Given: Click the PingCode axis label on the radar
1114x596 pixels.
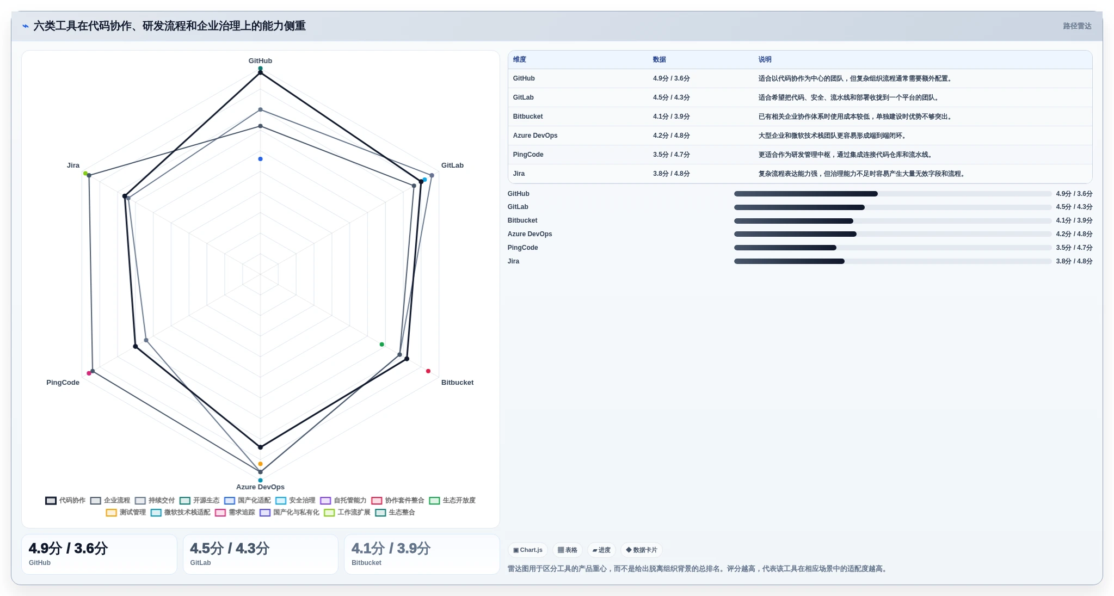Looking at the screenshot, I should [63, 383].
